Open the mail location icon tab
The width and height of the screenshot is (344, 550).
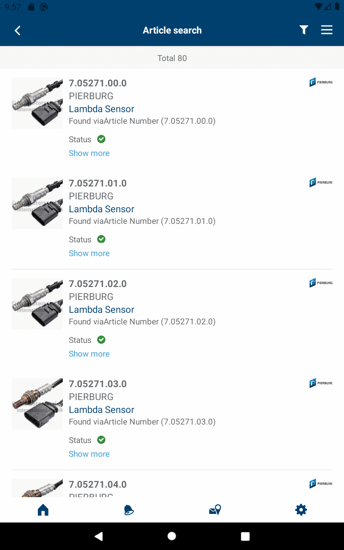pos(215,510)
